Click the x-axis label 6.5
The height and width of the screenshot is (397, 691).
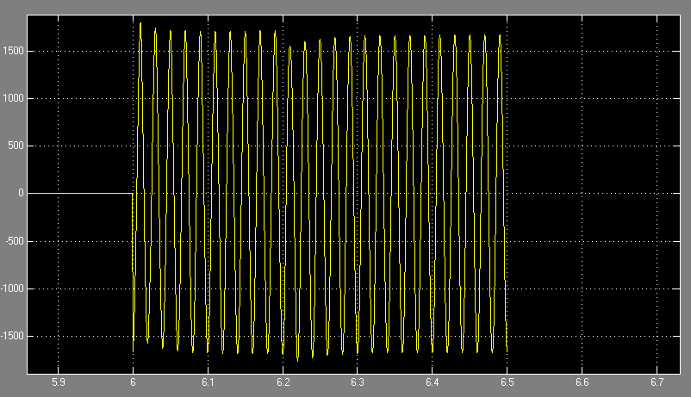pos(507,382)
